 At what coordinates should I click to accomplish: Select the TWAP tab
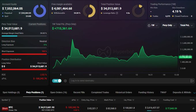click(163, 93)
